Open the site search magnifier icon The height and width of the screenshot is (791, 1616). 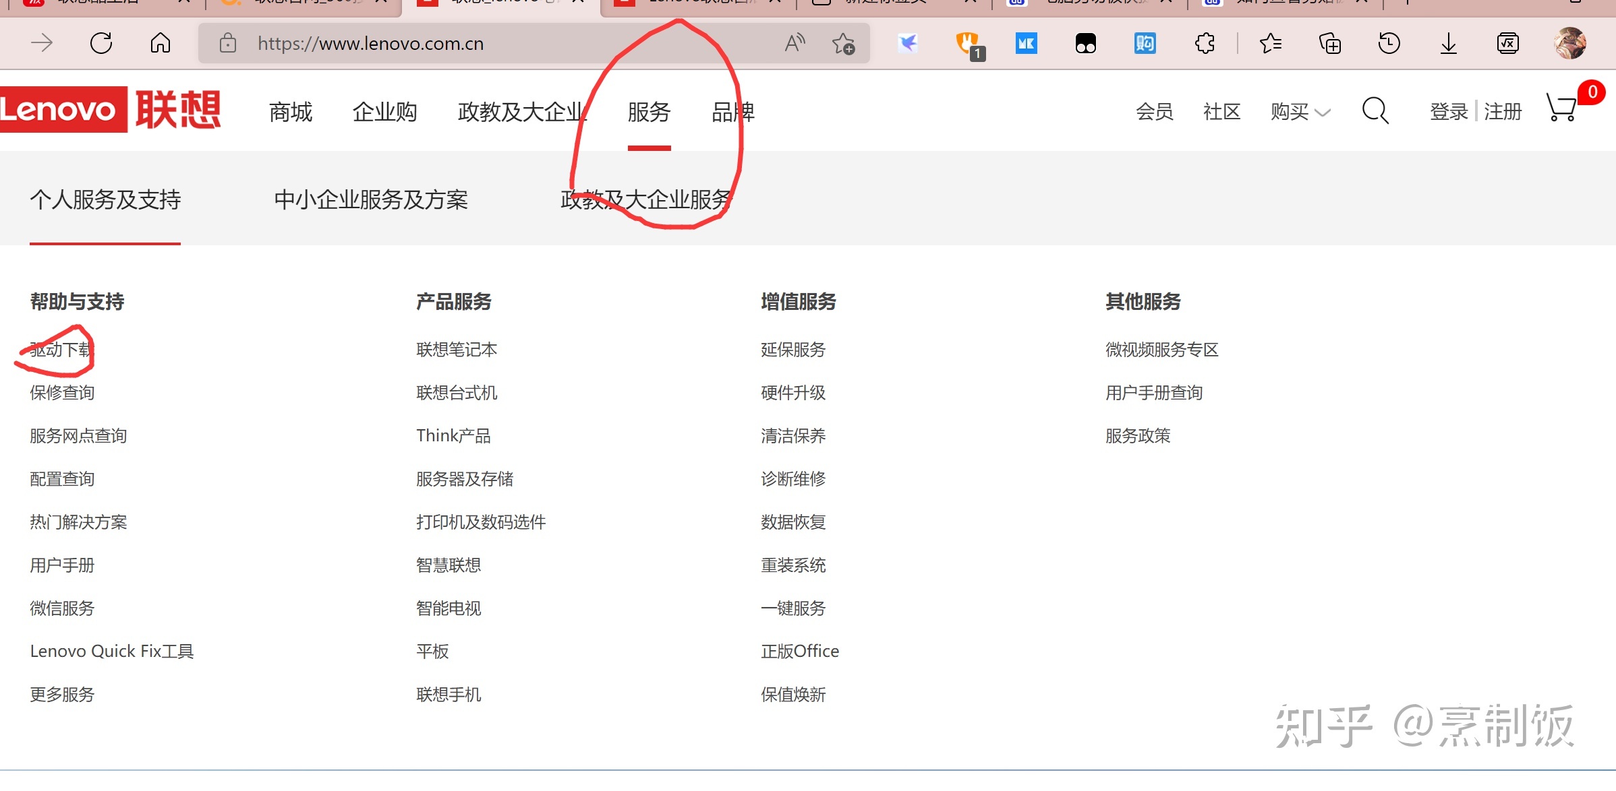[x=1375, y=110]
